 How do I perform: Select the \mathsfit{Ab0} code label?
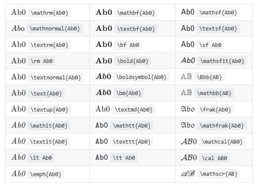(222, 61)
